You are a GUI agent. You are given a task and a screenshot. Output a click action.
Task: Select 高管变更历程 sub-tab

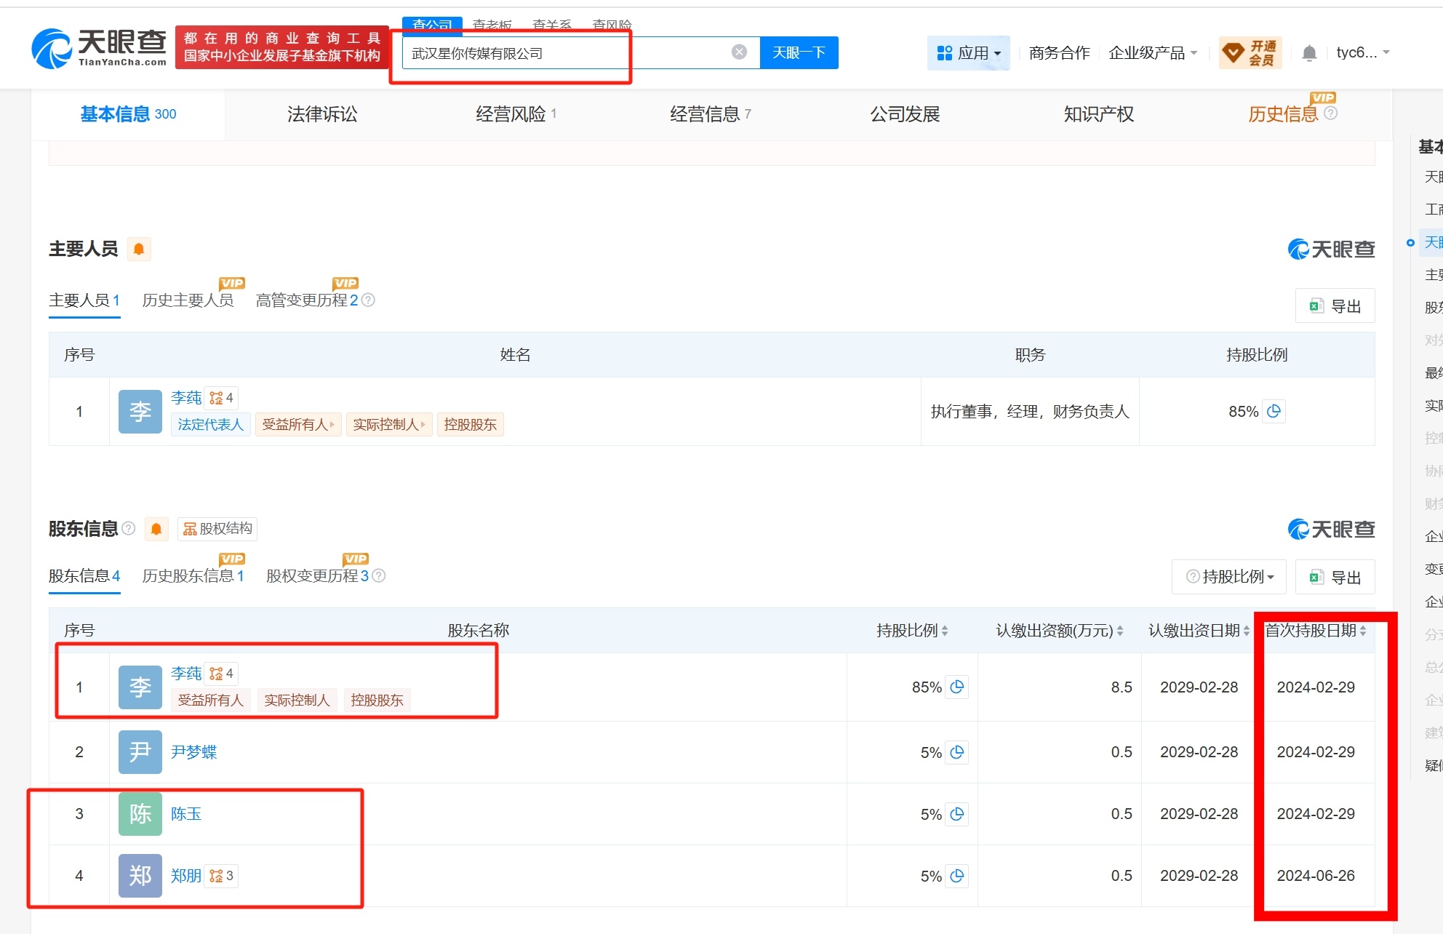[306, 300]
